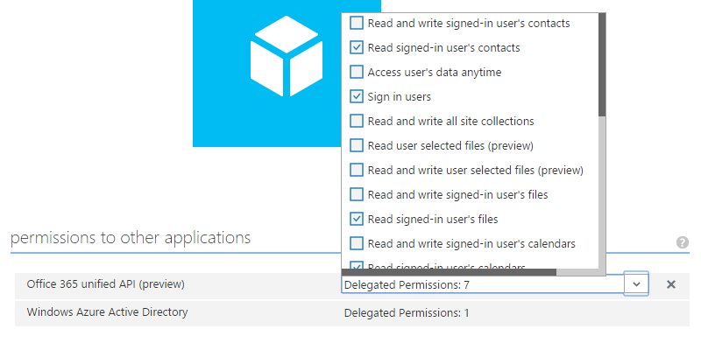Click the application cube logo icon
701x343 pixels.
287,56
